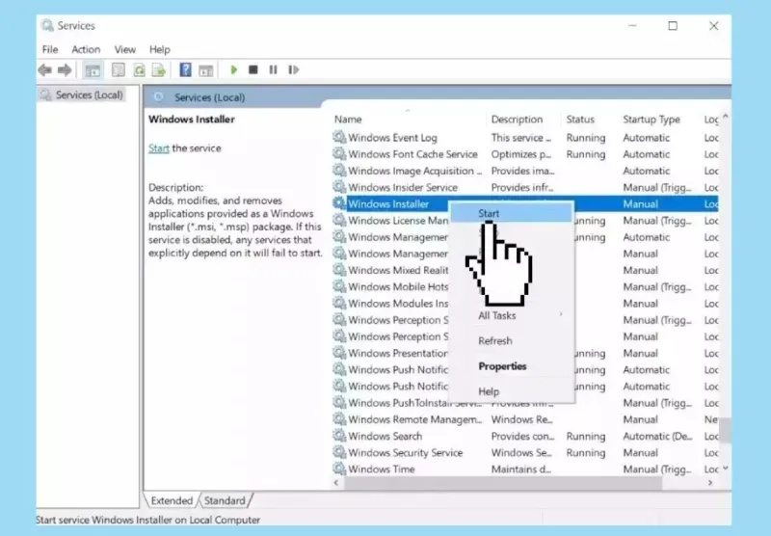Click the gear icon of Windows Time

[339, 469]
